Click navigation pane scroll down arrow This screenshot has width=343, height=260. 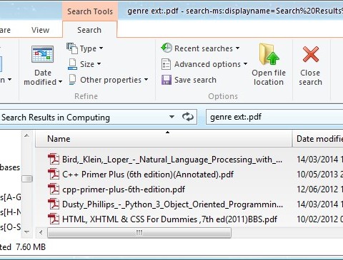coord(26,232)
